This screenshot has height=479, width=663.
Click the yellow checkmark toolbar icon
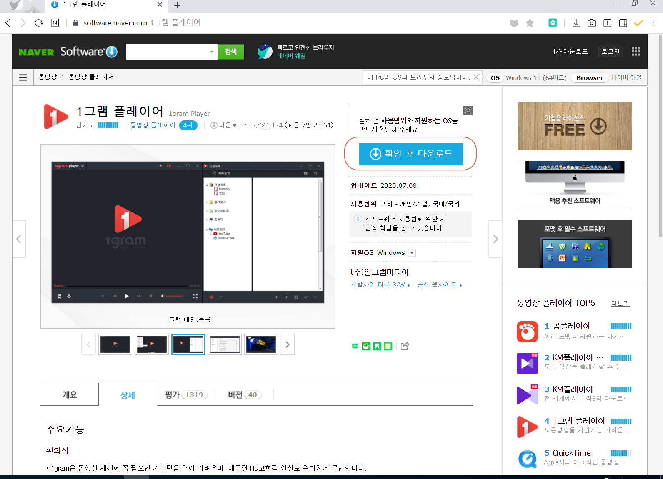638,23
